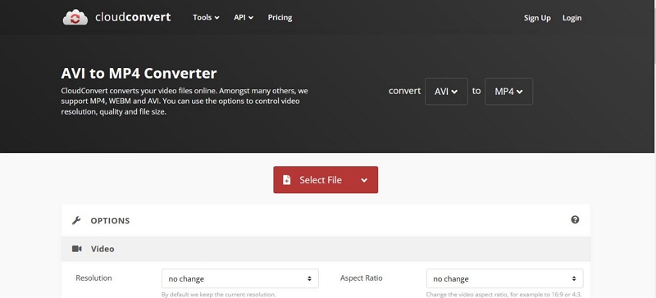Click the Select File button

[x=326, y=180]
